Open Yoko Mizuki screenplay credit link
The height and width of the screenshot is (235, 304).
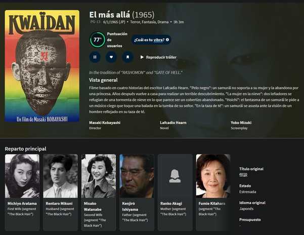241,123
